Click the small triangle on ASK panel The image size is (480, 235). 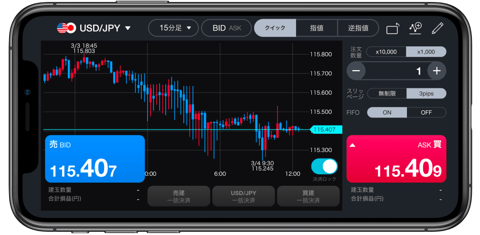pyautogui.click(x=353, y=145)
